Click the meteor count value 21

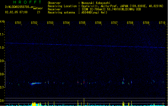[39, 12]
